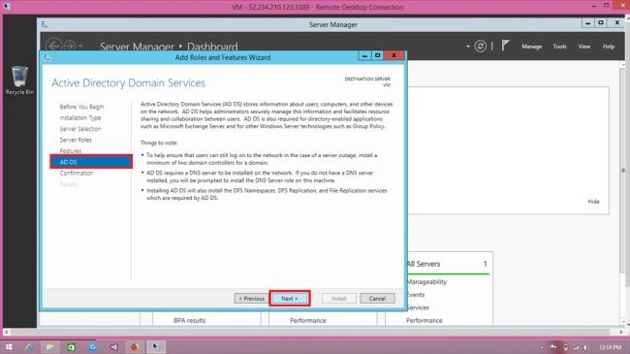
Task: Open the notifications flag in Server Manager
Action: click(505, 46)
